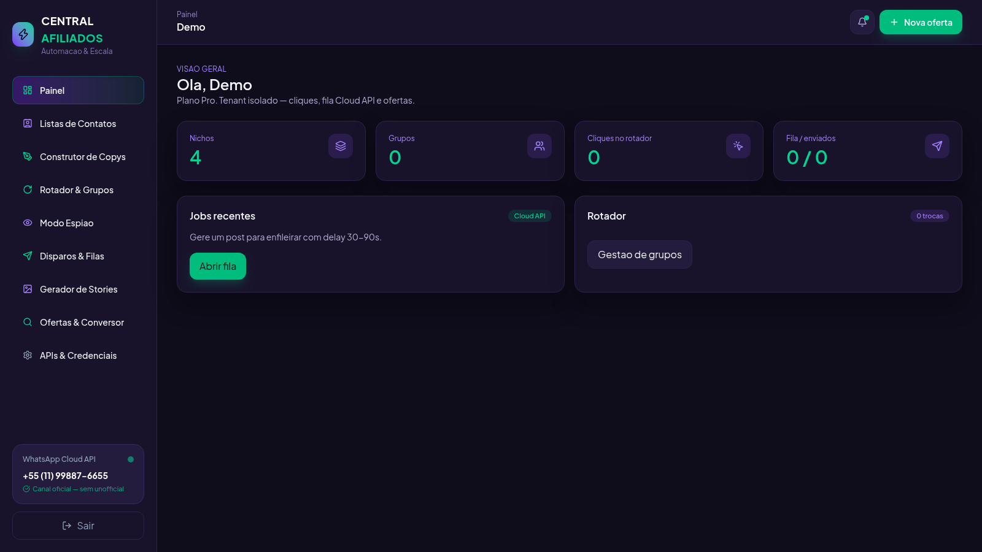Image resolution: width=982 pixels, height=552 pixels.
Task: Click the green WhatsApp status dot
Action: coord(131,459)
